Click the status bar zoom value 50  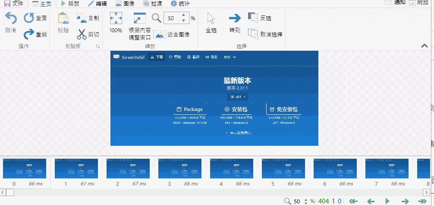coord(297,201)
